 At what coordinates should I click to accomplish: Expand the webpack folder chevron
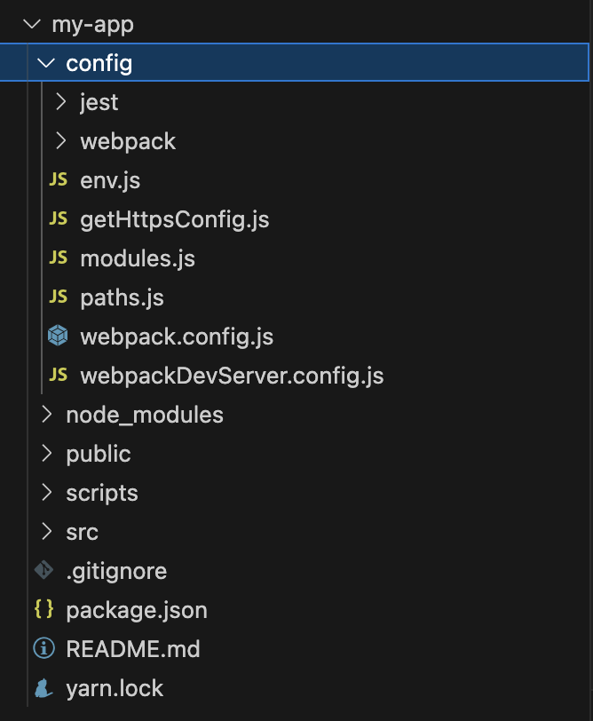point(60,141)
